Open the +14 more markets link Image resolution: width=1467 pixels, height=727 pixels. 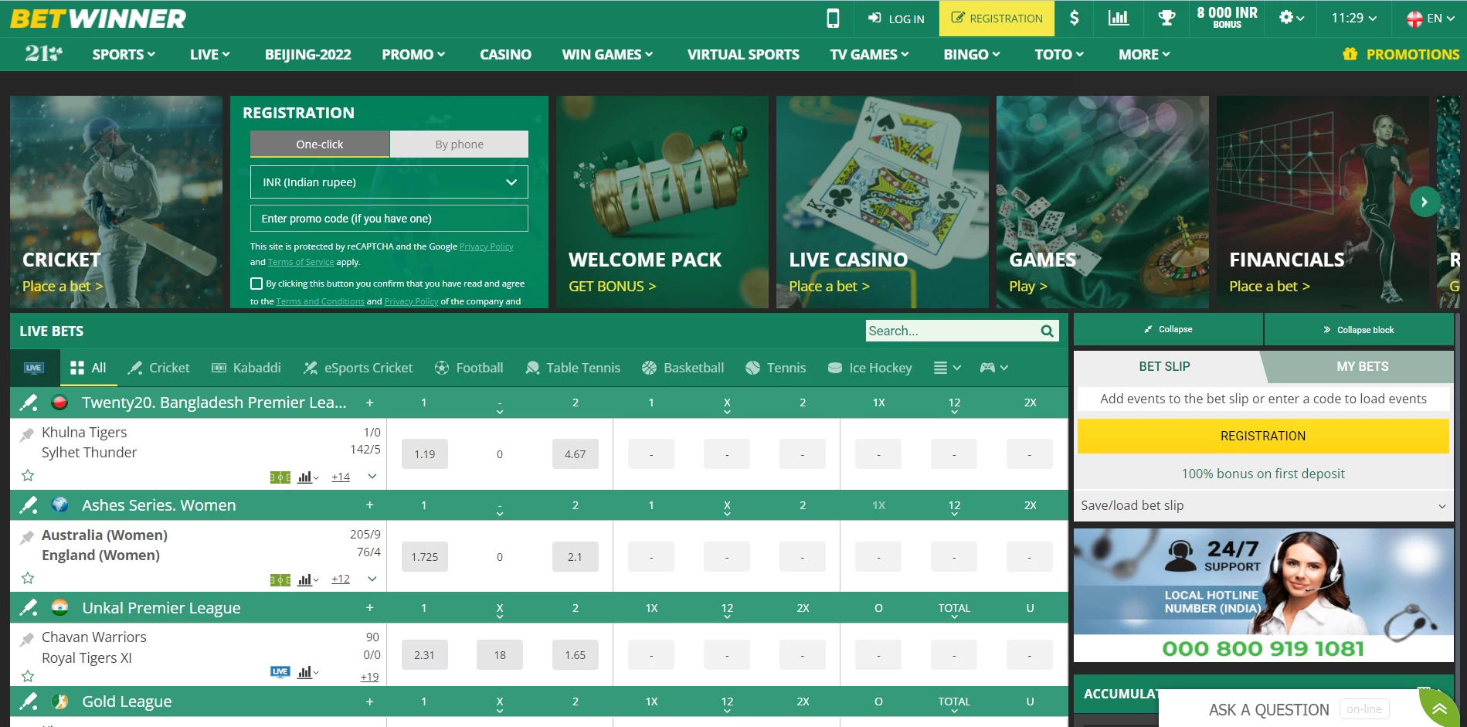click(x=341, y=477)
